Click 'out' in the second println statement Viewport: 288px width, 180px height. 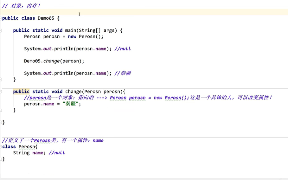click(x=47, y=73)
